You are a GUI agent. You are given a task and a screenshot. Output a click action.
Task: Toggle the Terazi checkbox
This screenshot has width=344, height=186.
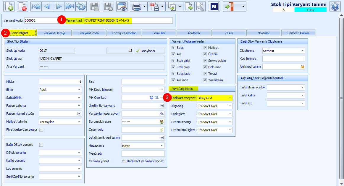(205, 74)
